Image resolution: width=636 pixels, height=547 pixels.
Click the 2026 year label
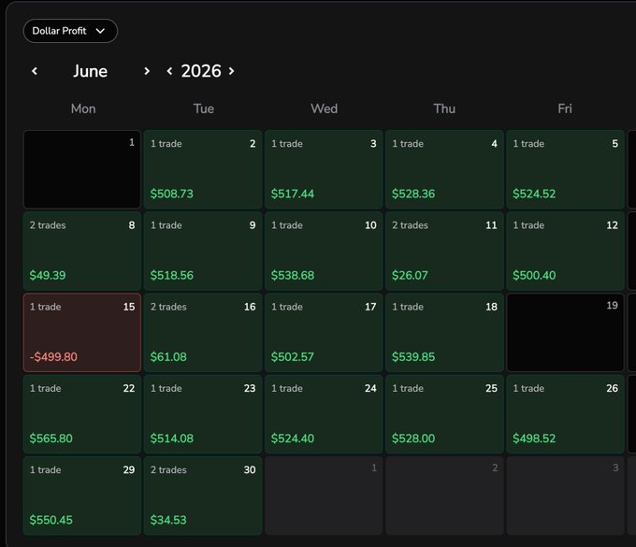click(201, 71)
